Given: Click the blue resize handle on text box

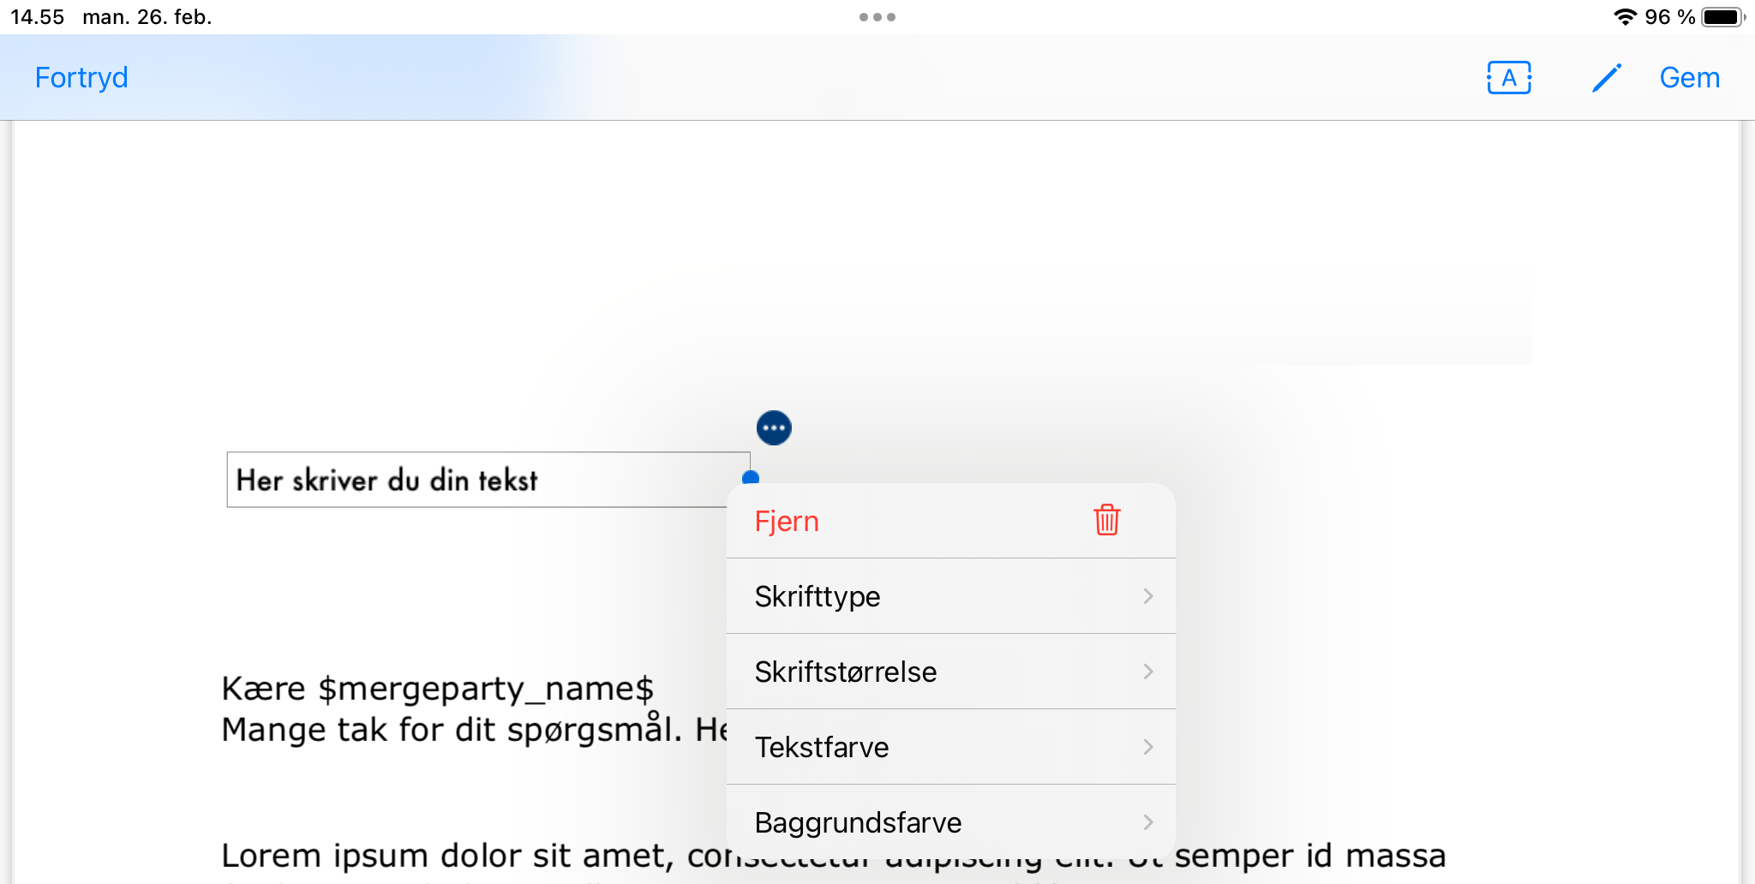Looking at the screenshot, I should pos(751,476).
